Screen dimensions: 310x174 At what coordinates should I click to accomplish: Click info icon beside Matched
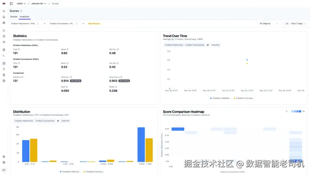[x=22, y=77]
